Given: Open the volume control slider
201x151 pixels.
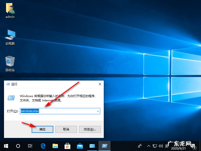Looking at the screenshot, I should (161, 146).
